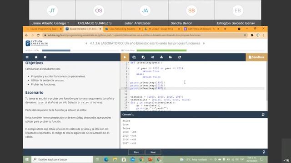Switch to Course Programming Essentials tab
Image resolution: width=291 pixels, height=163 pixels.
click(44, 29)
